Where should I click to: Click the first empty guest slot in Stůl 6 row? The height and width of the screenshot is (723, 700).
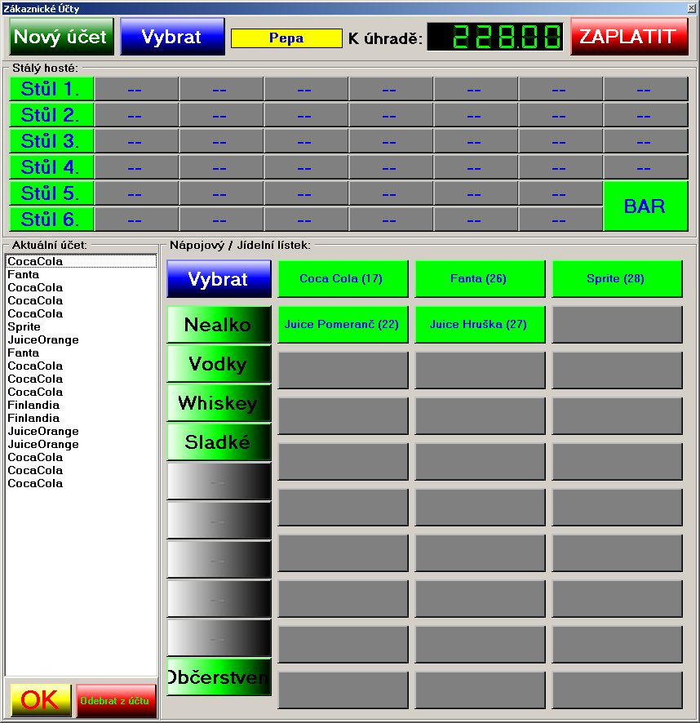[x=136, y=219]
